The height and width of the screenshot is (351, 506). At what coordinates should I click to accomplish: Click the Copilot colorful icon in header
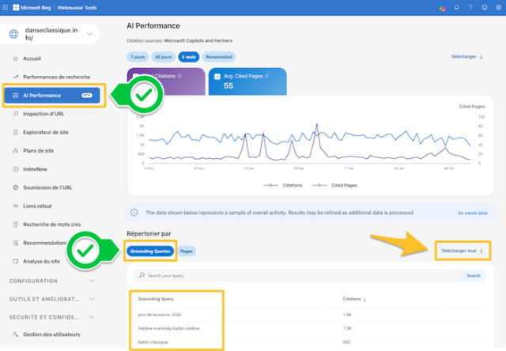click(443, 8)
